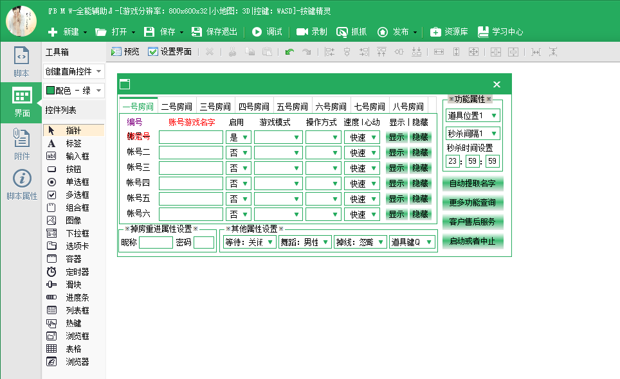The image size is (620, 379).
Task: Hide the 帐号一 row via 隐藏
Action: coord(421,137)
